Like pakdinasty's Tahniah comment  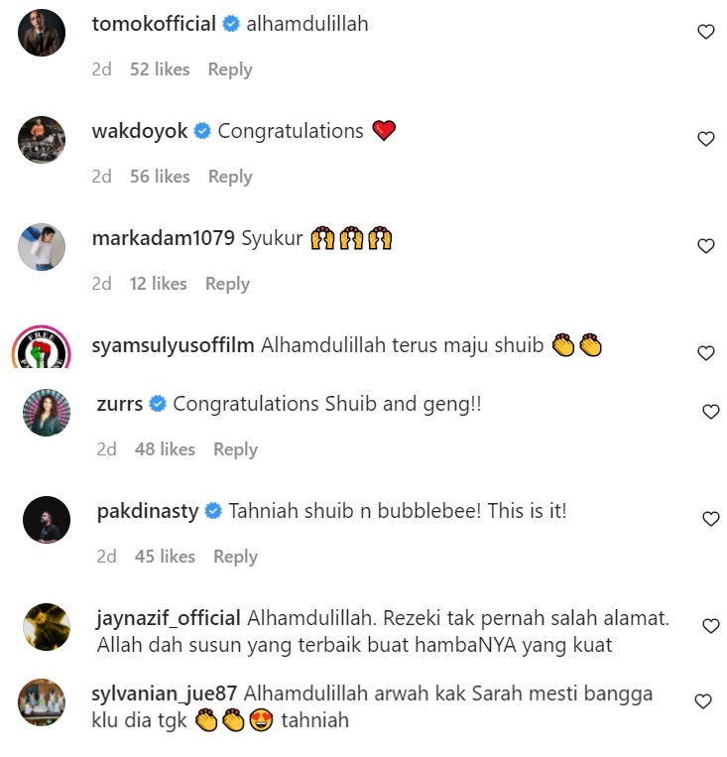710,519
